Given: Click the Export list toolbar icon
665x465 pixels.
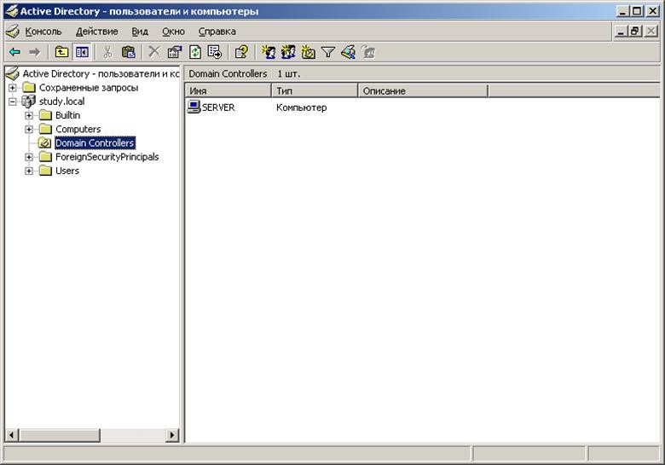Looking at the screenshot, I should click(x=215, y=52).
